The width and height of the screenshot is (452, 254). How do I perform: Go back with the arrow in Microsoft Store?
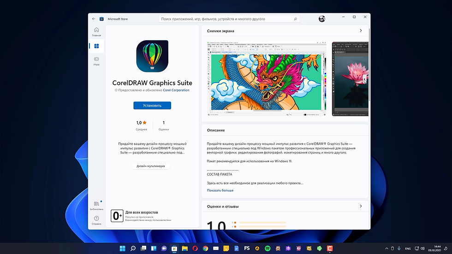coord(94,19)
